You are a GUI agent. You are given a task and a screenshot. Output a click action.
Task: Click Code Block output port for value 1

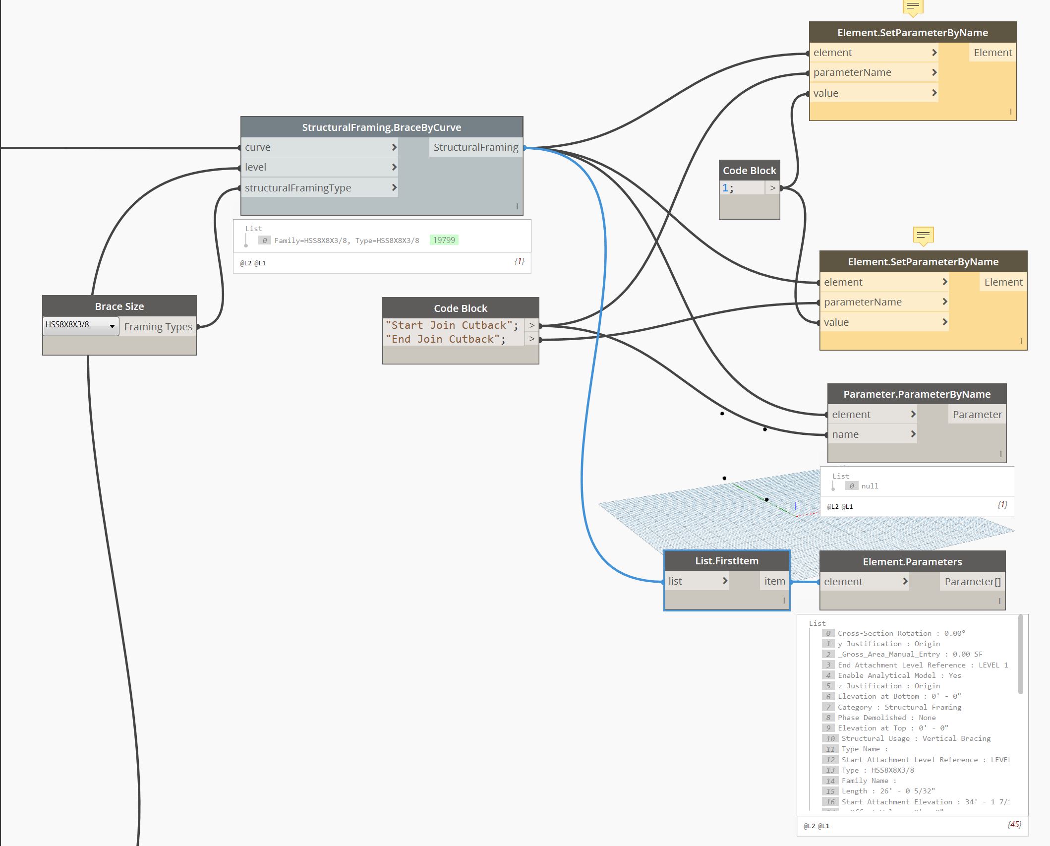coord(772,188)
